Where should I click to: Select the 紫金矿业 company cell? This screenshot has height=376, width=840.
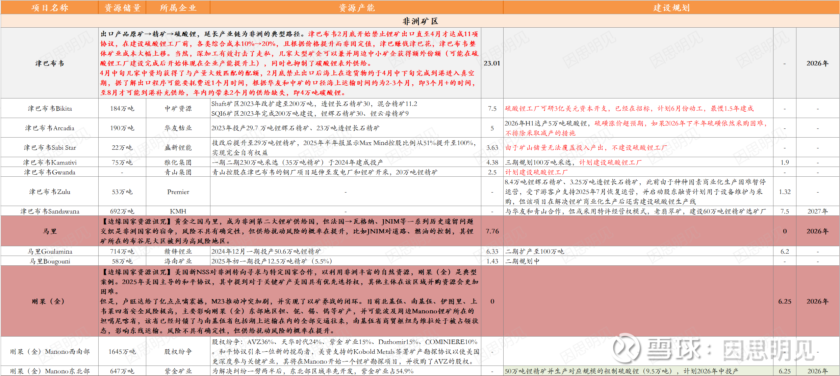[x=178, y=371]
